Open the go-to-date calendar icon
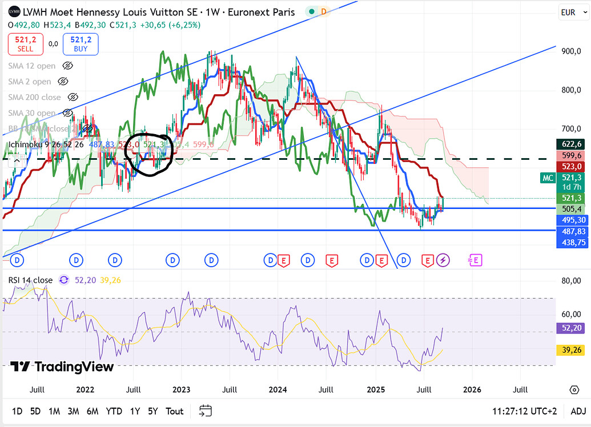This screenshot has height=427, width=591. click(206, 411)
